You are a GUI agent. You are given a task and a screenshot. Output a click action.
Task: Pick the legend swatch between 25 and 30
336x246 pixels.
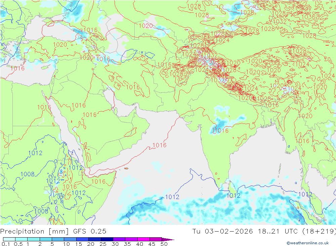pyautogui.click(x=107, y=239)
